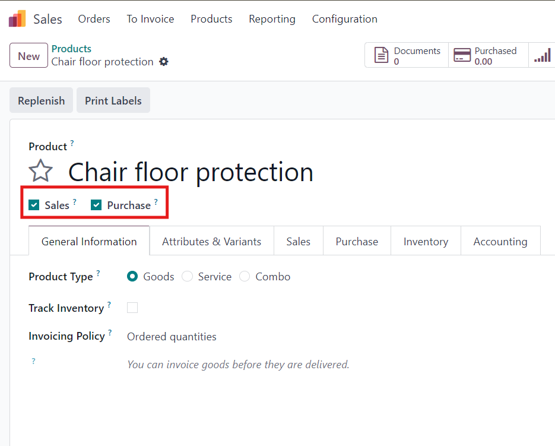Open the Invoicing Policy dropdown

tap(172, 337)
